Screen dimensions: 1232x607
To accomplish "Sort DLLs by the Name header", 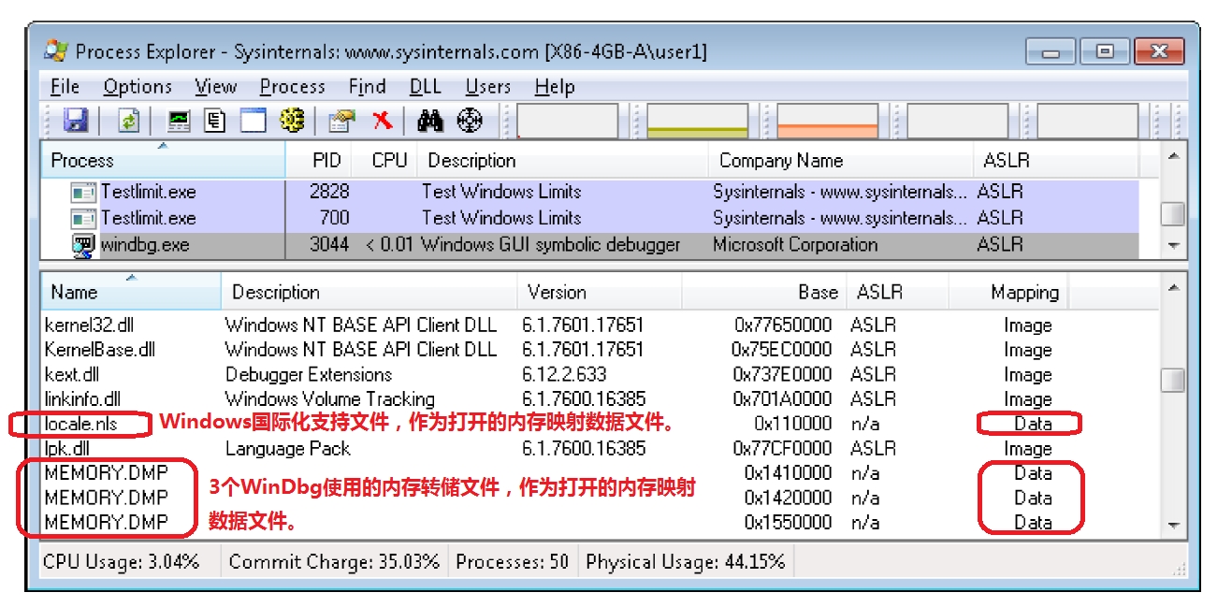I will pos(131,292).
